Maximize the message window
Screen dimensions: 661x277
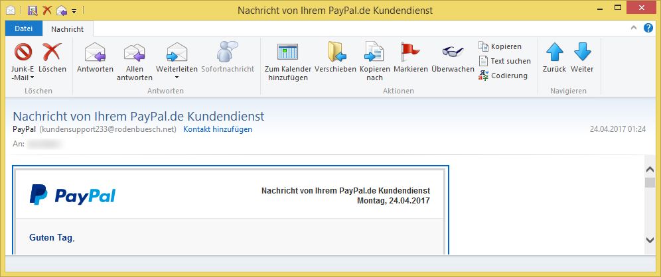click(618, 7)
